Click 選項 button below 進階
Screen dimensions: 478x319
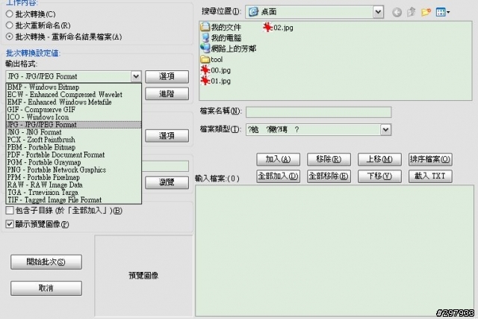tap(167, 136)
